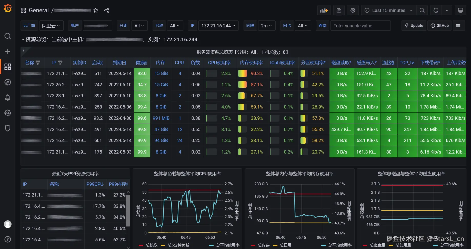Open the user profile avatar
The image size is (471, 249).
[8, 224]
